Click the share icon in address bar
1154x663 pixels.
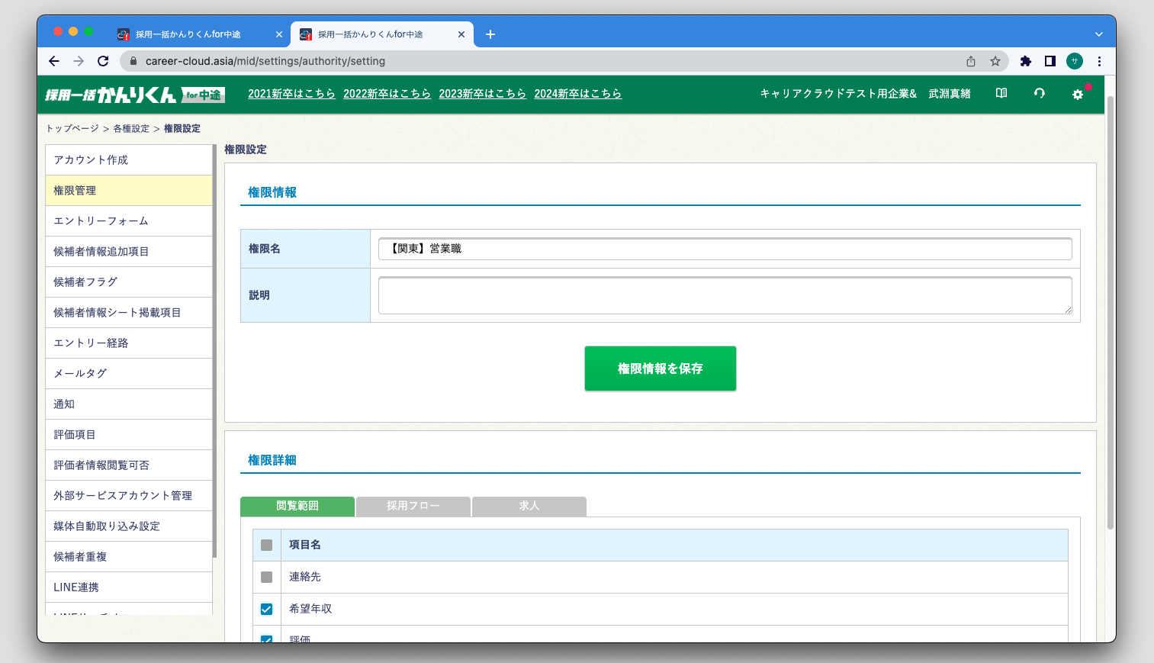971,61
